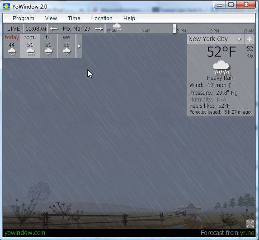The height and width of the screenshot is (240, 259).
Task: Click the Feels like: 52°F reading
Action: click(210, 106)
